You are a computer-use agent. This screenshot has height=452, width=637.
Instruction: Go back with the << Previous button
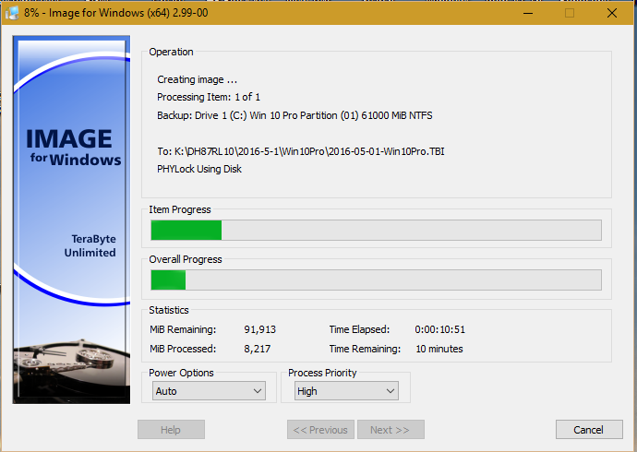point(320,430)
